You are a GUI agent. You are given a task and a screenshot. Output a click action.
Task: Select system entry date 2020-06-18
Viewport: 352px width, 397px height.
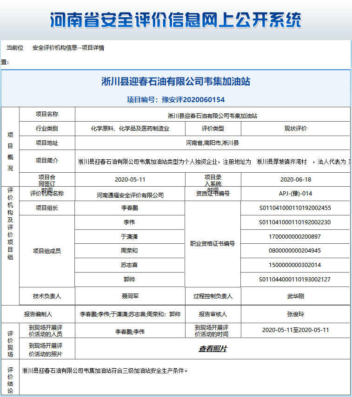[x=295, y=180]
